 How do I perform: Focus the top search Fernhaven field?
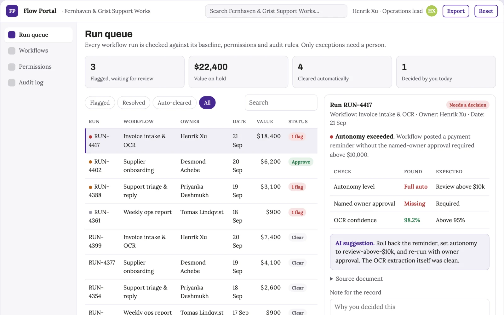point(276,11)
